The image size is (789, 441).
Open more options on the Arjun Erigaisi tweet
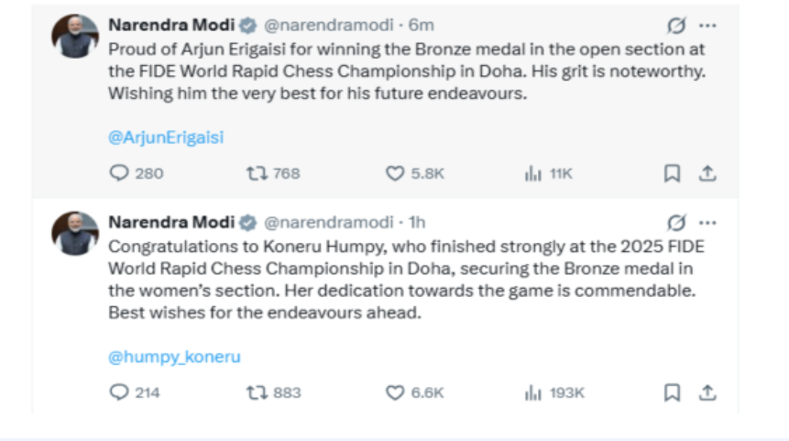(x=707, y=25)
